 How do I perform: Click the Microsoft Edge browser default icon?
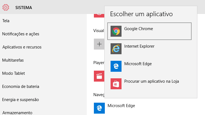tap(99, 108)
